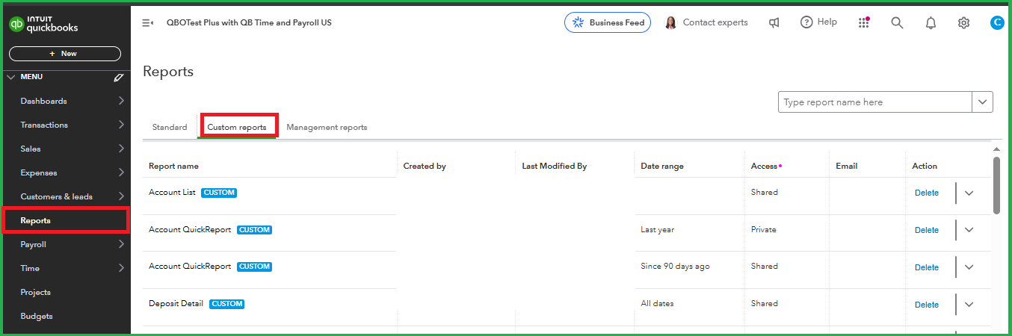Click the Last Modified By column header
This screenshot has width=1012, height=336.
click(554, 166)
